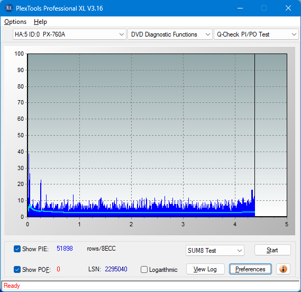301x292 pixels.
Task: Click the View Log button
Action: [205, 269]
